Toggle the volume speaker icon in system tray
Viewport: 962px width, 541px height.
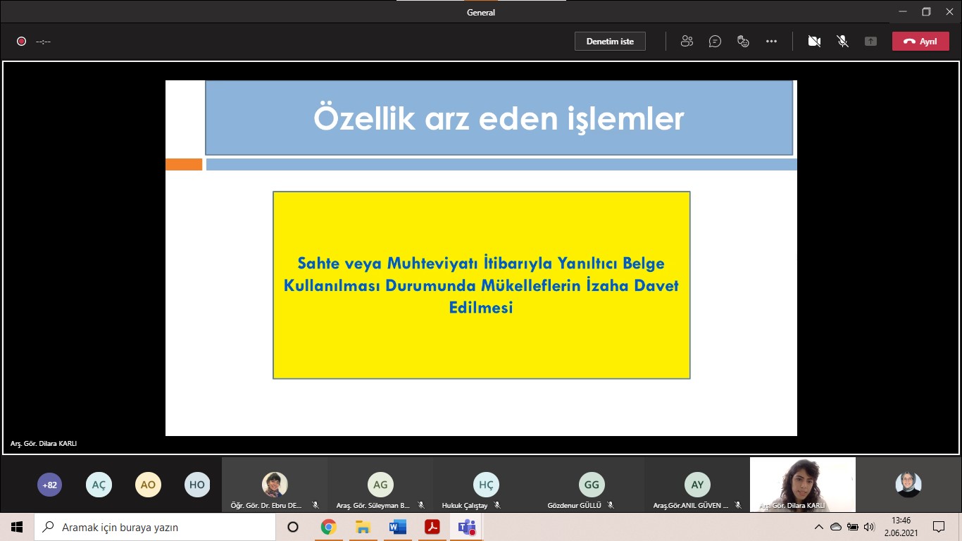tap(869, 527)
